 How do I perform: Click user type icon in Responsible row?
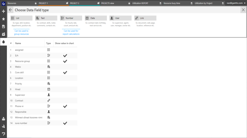(49, 112)
